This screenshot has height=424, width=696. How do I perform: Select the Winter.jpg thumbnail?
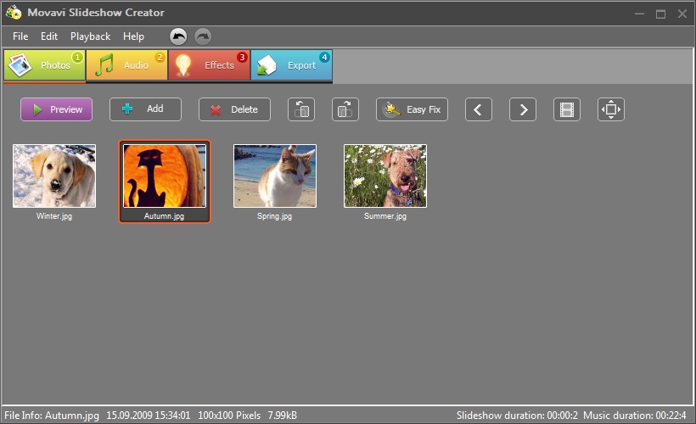54,176
